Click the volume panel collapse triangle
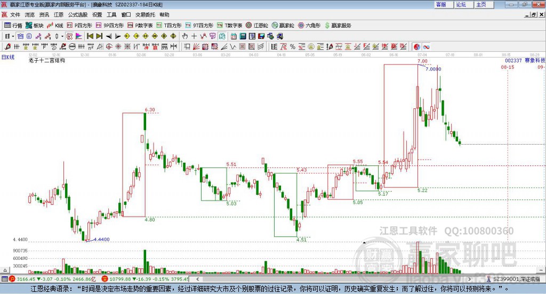This screenshot has height=294, width=546. [x=5, y=270]
